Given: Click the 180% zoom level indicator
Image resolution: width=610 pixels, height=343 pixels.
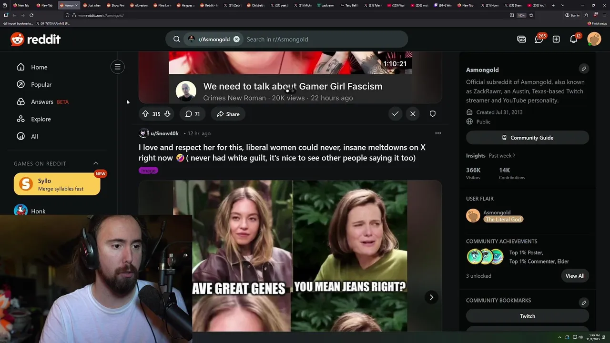Looking at the screenshot, I should tap(521, 15).
